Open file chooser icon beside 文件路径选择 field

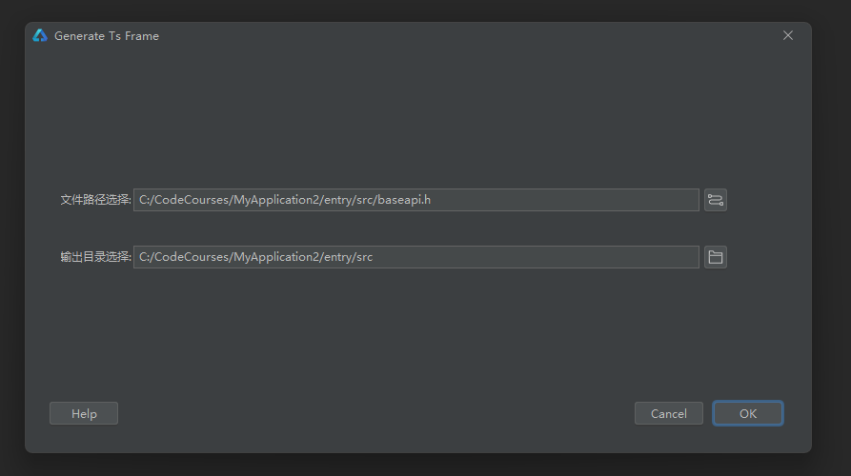pyautogui.click(x=716, y=200)
